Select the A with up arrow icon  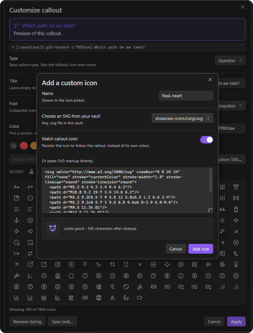(30, 187)
